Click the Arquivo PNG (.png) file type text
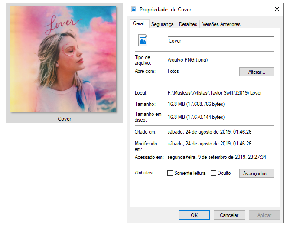The image size is (290, 230). pyautogui.click(x=188, y=60)
